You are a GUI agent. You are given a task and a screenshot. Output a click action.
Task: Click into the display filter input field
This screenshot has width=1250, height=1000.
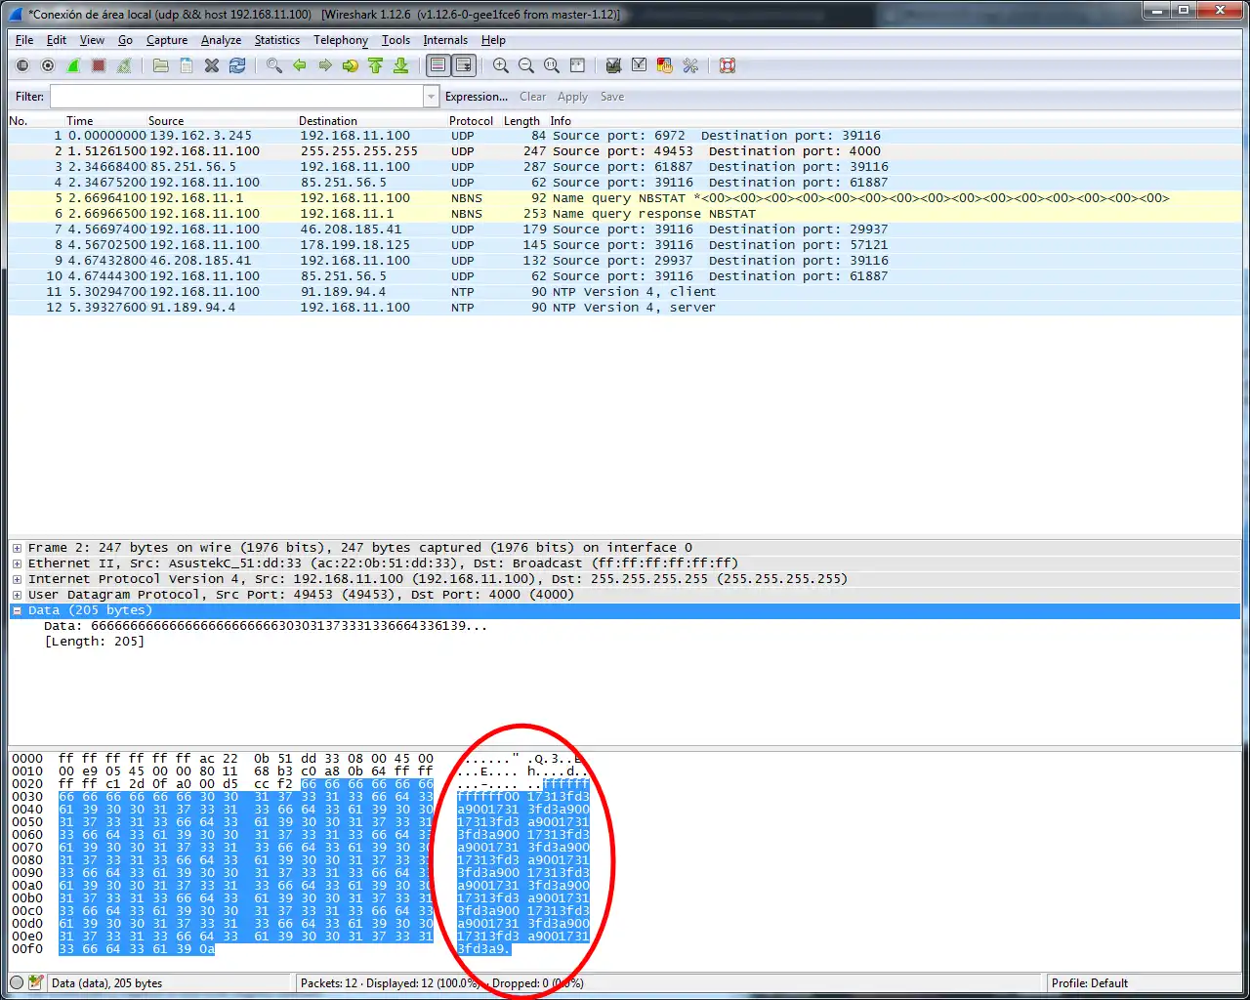click(x=237, y=96)
